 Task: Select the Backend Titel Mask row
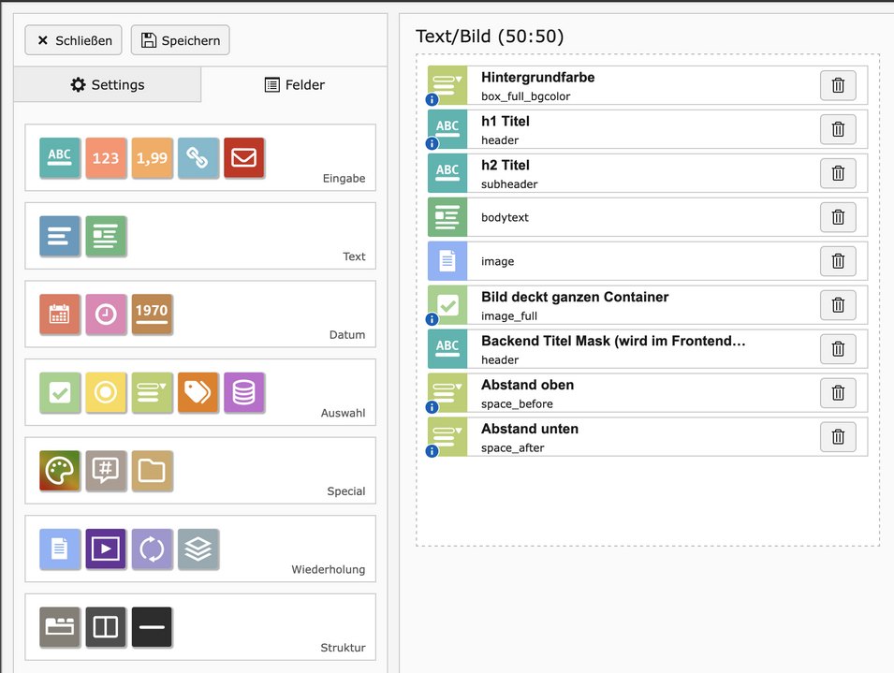(648, 349)
